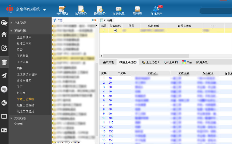
Task: Switch to the 基本属性 tab
Action: pos(108,62)
